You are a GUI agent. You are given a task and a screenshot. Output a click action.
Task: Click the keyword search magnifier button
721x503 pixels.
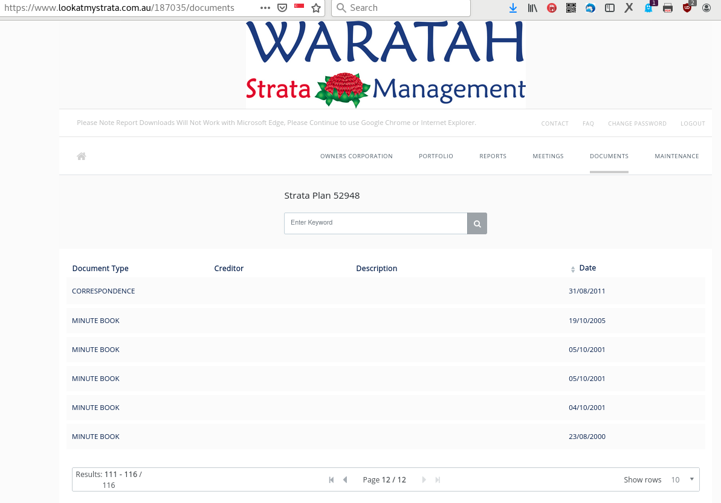coord(477,223)
